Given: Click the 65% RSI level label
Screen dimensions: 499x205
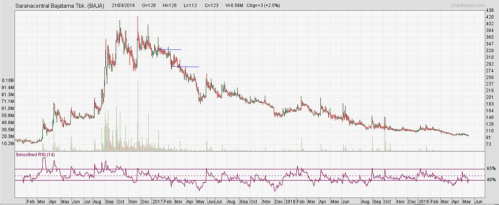Looking at the screenshot, I should (491, 168).
